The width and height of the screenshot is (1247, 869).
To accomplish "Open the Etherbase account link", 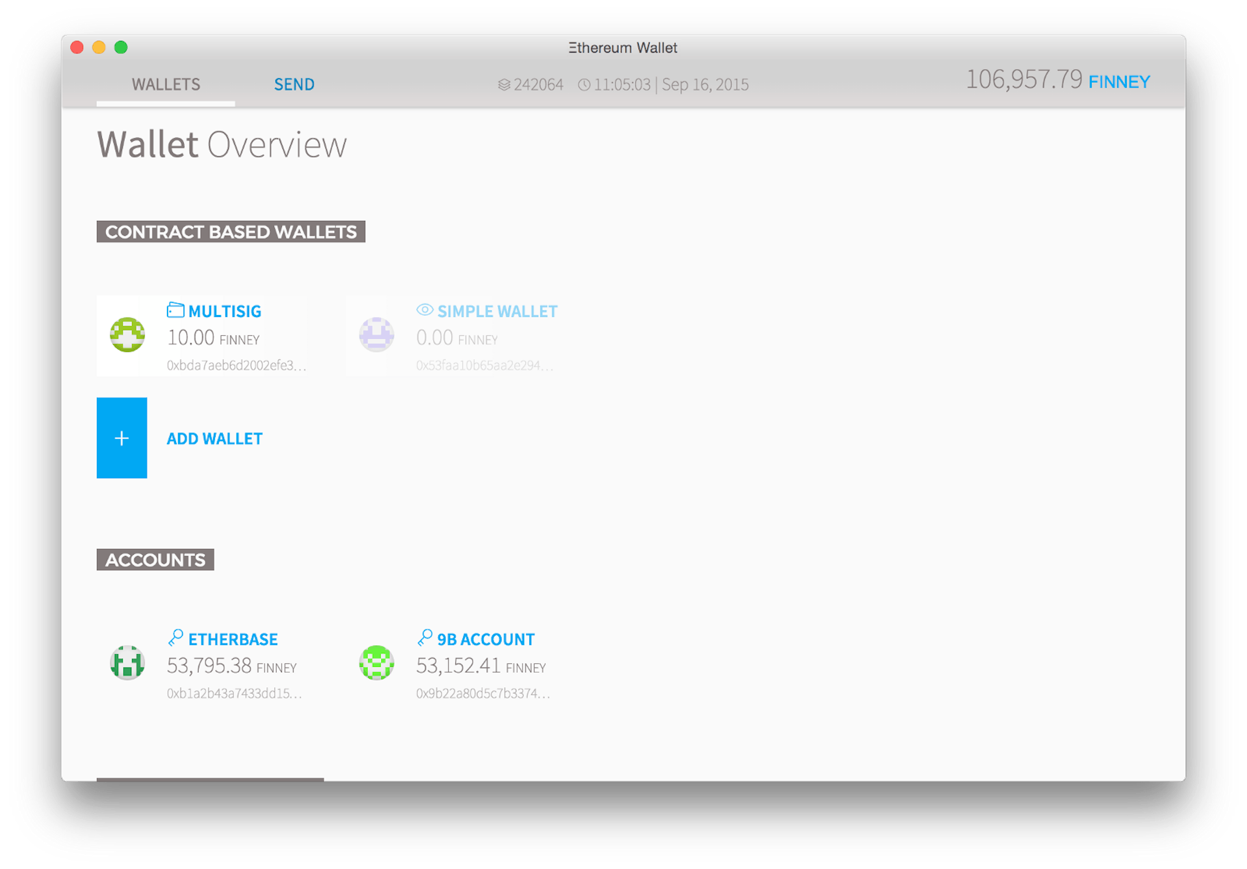I will (x=233, y=638).
